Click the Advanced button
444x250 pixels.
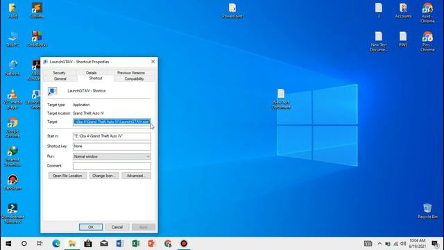coord(136,176)
